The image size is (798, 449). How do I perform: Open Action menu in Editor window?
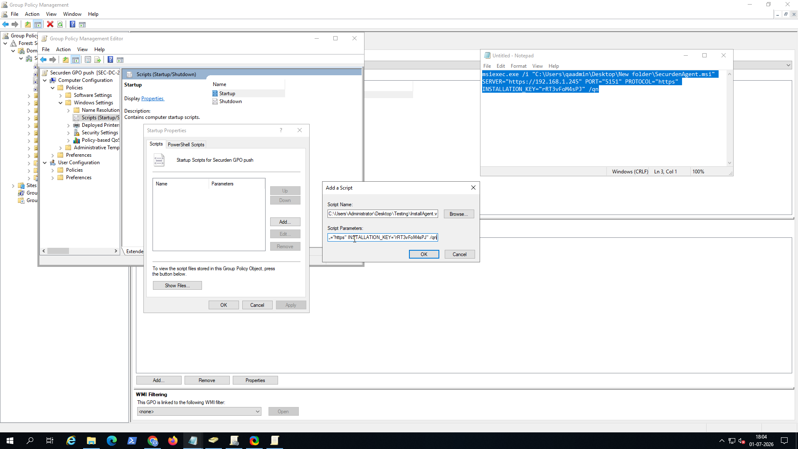pos(63,49)
